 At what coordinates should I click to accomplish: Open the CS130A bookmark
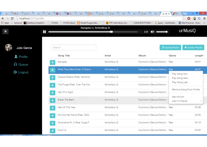(53, 23)
